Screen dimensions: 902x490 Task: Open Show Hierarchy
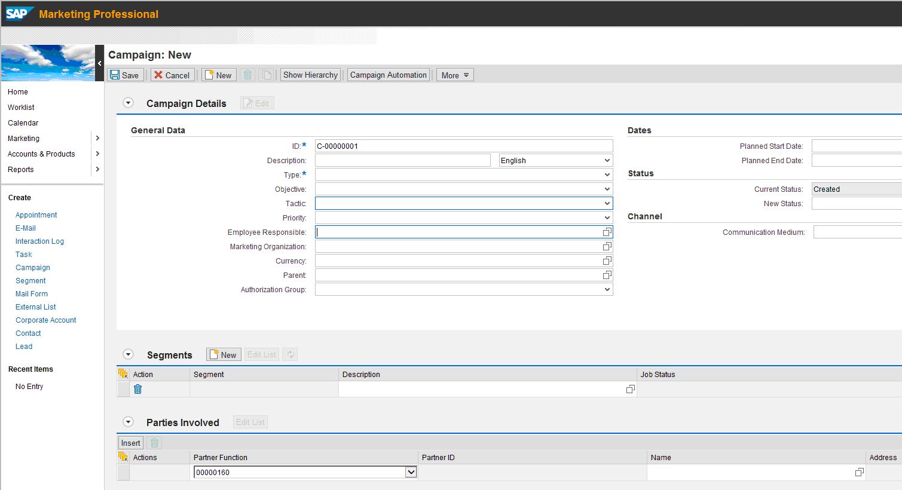310,75
